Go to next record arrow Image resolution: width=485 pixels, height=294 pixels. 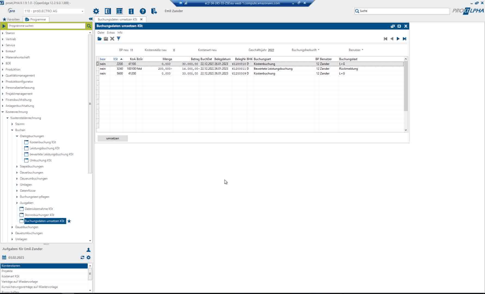(398, 39)
